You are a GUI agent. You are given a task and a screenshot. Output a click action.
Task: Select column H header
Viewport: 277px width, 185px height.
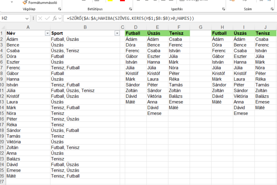222,27
